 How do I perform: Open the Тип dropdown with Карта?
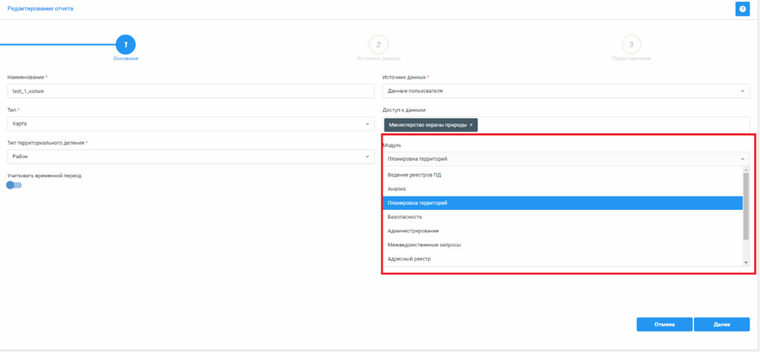190,124
